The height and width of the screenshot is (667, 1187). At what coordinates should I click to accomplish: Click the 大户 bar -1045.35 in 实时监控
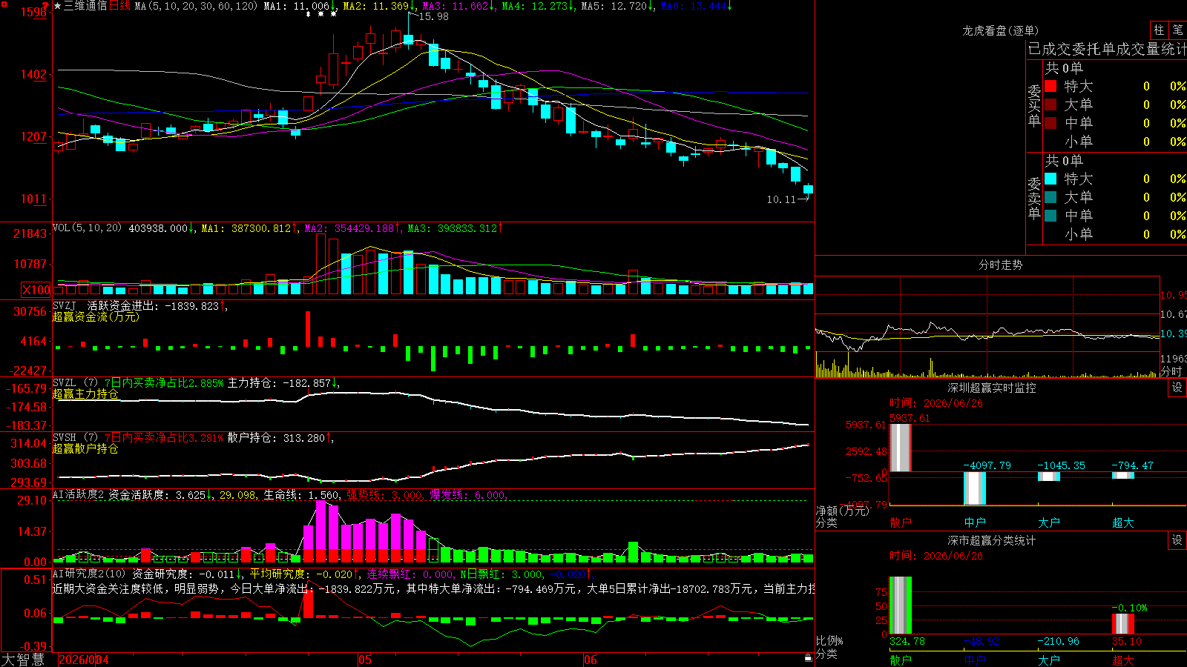(x=1048, y=477)
